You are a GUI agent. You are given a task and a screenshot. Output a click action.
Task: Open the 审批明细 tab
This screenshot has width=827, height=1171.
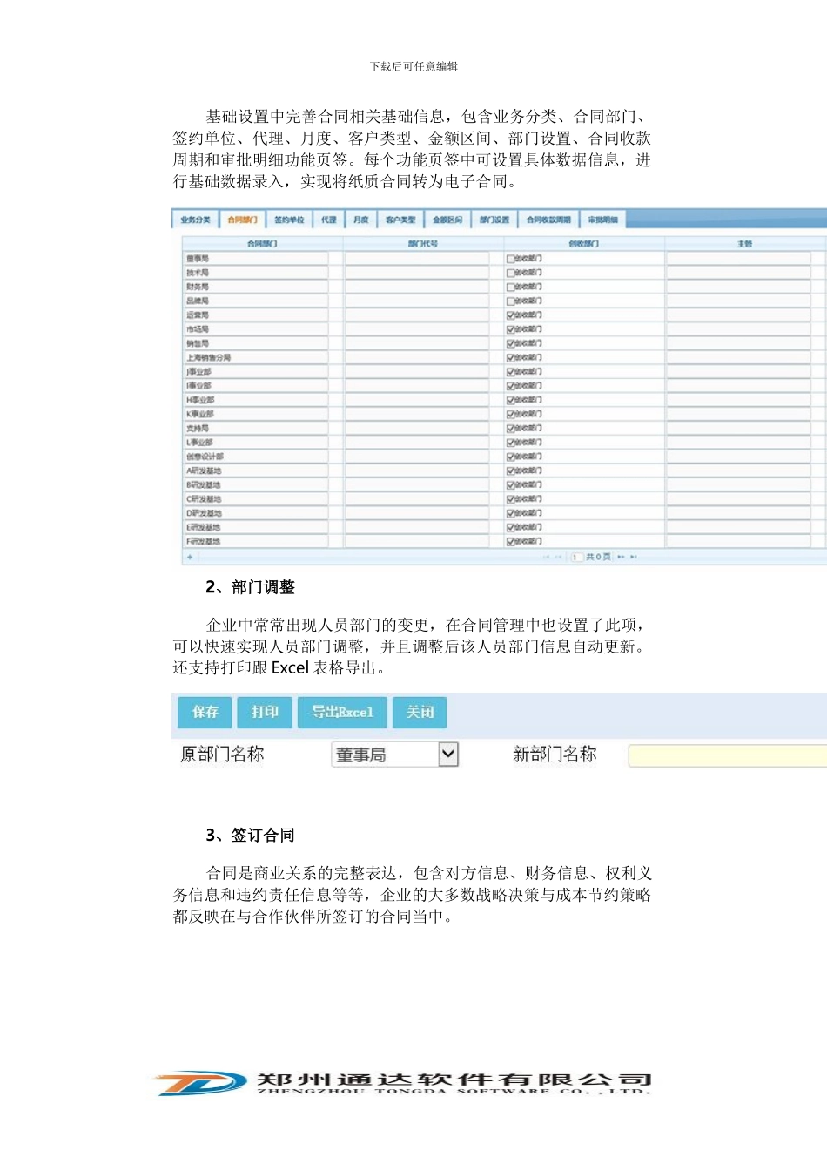tap(602, 220)
